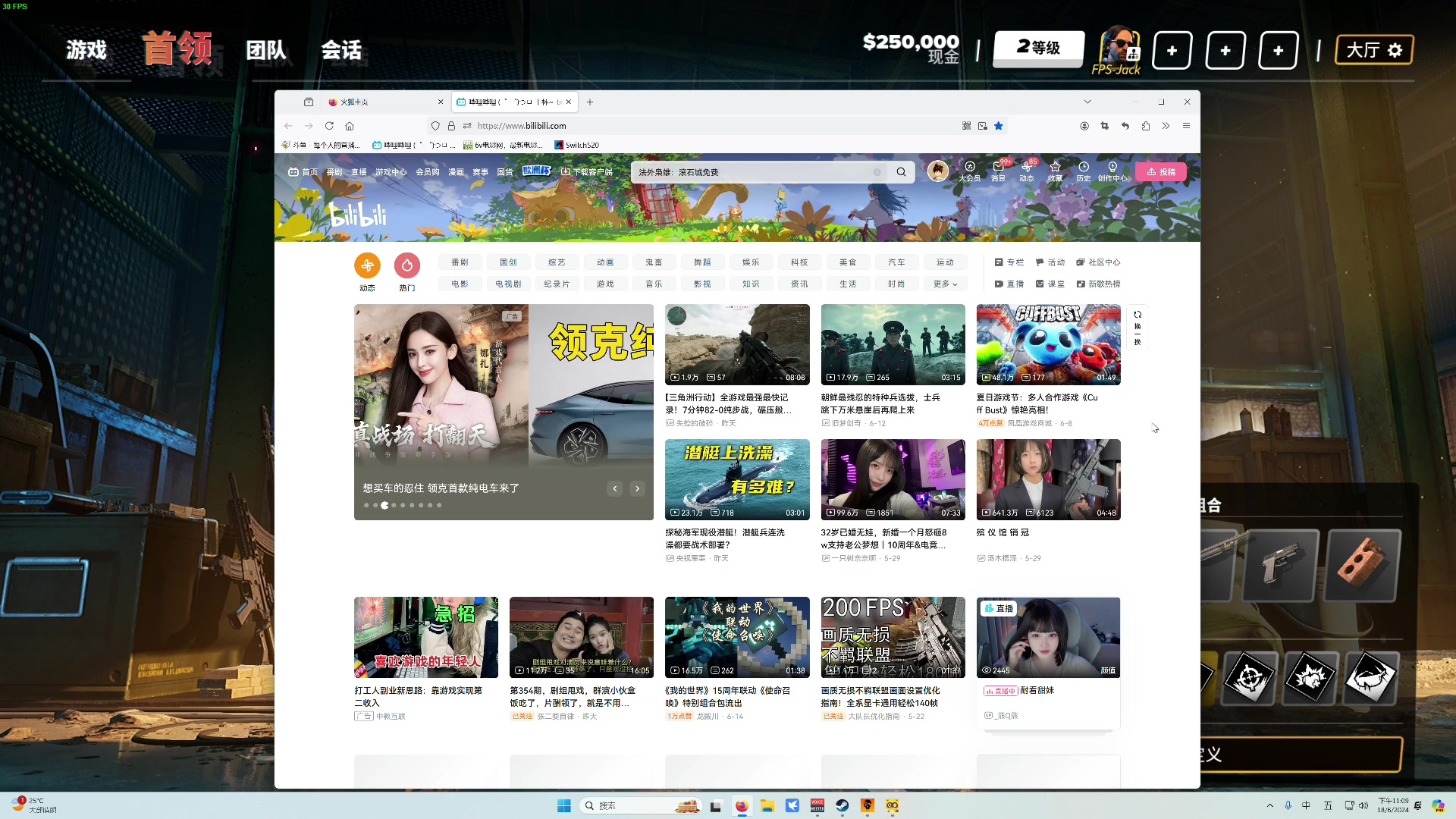Open 游戏中心 in bilibili top navigation
Viewport: 1456px width, 819px height.
click(391, 172)
